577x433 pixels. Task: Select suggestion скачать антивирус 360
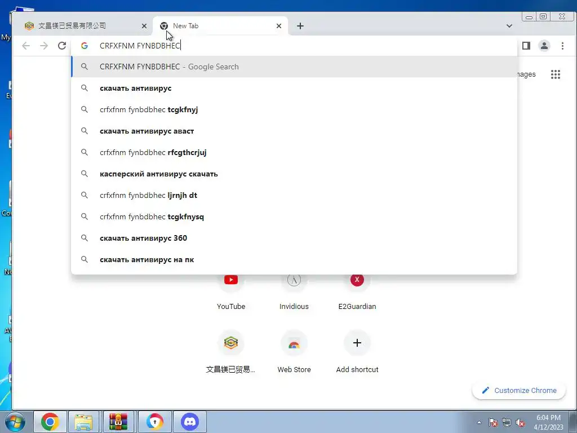294,238
